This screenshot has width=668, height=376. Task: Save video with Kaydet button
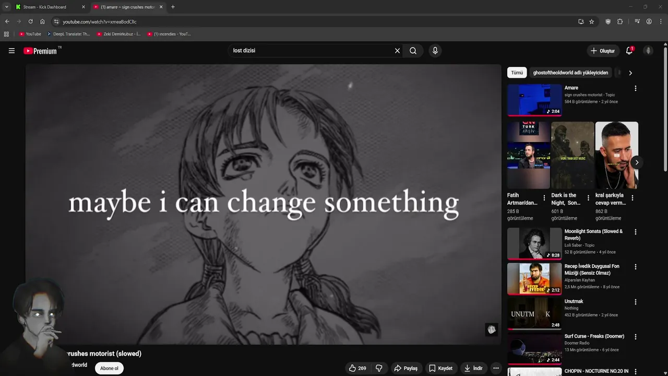(x=440, y=368)
